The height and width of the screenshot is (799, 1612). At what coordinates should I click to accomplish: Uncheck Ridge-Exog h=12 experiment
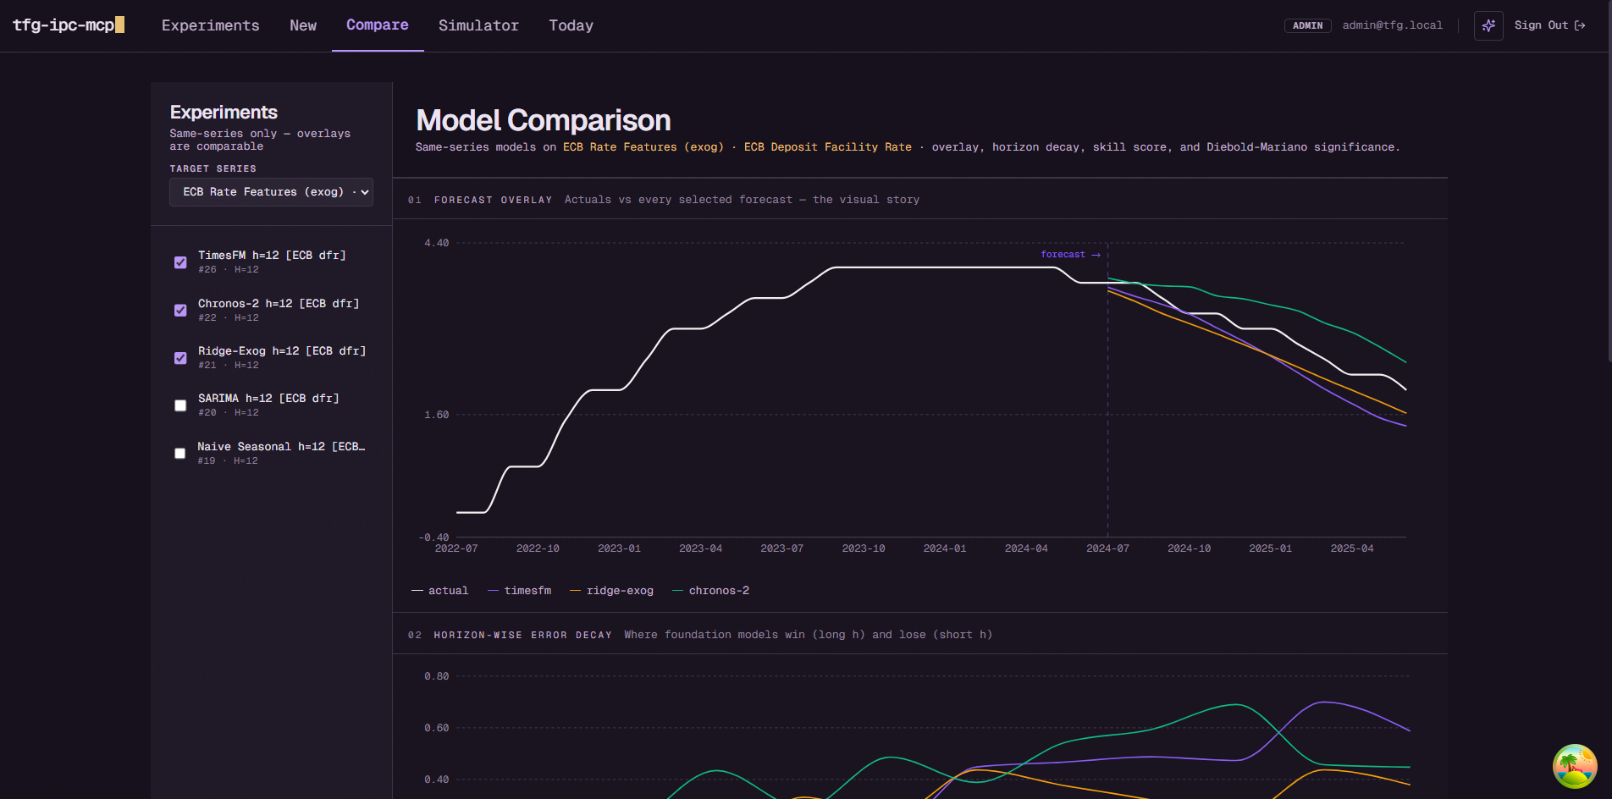point(180,358)
